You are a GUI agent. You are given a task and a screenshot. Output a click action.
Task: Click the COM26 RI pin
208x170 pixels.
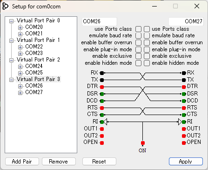pos(102,122)
